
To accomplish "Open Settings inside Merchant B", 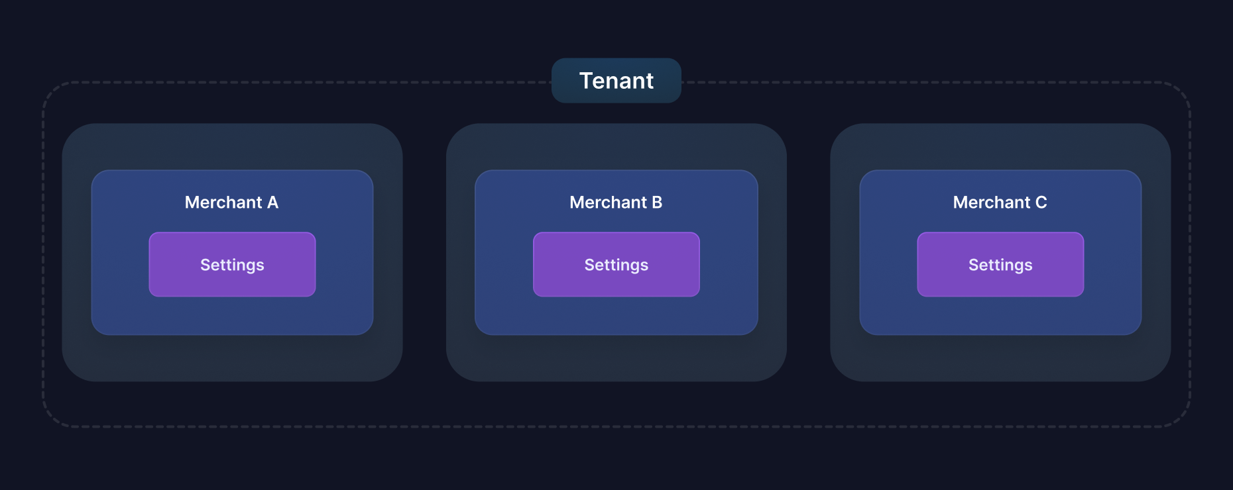I will click(616, 265).
